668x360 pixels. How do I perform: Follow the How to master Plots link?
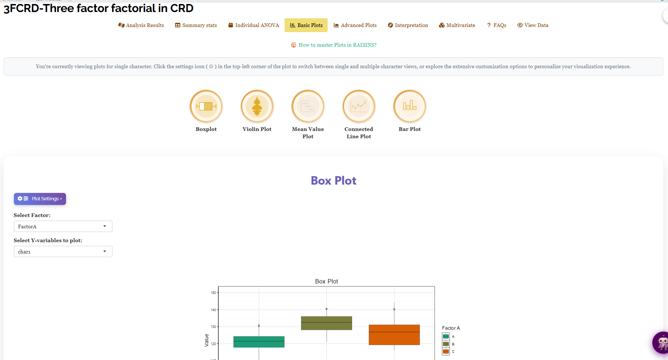[x=337, y=45]
